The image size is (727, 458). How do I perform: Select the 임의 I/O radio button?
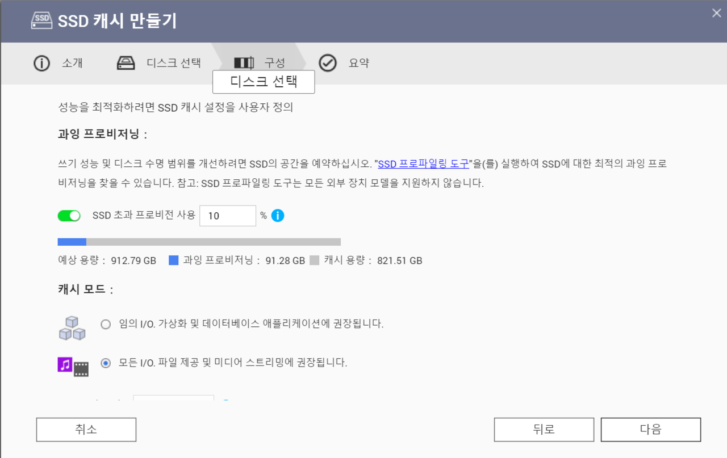106,325
